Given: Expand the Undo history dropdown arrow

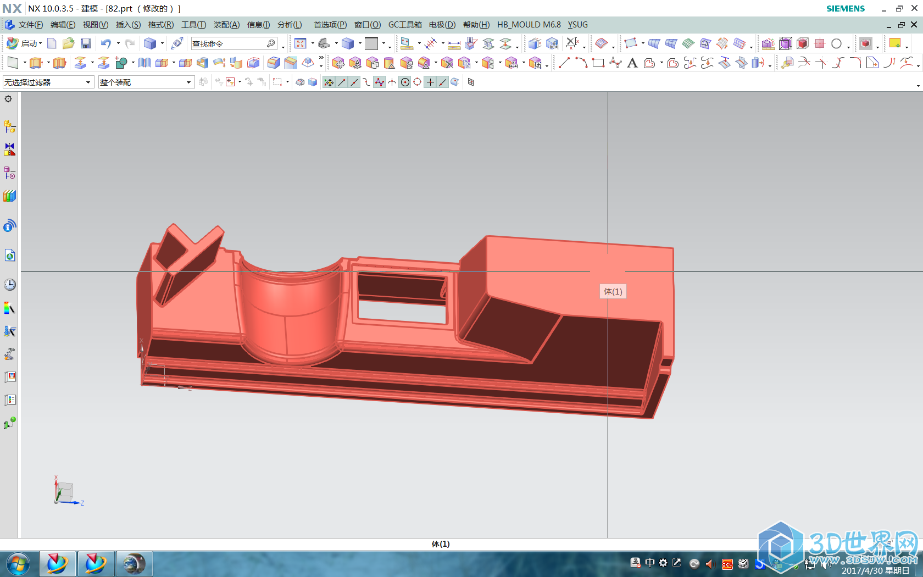Looking at the screenshot, I should pyautogui.click(x=118, y=43).
